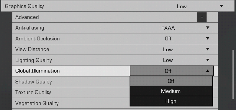
Task: Click the FXAA anti-aliasing value
Action: coord(168,28)
